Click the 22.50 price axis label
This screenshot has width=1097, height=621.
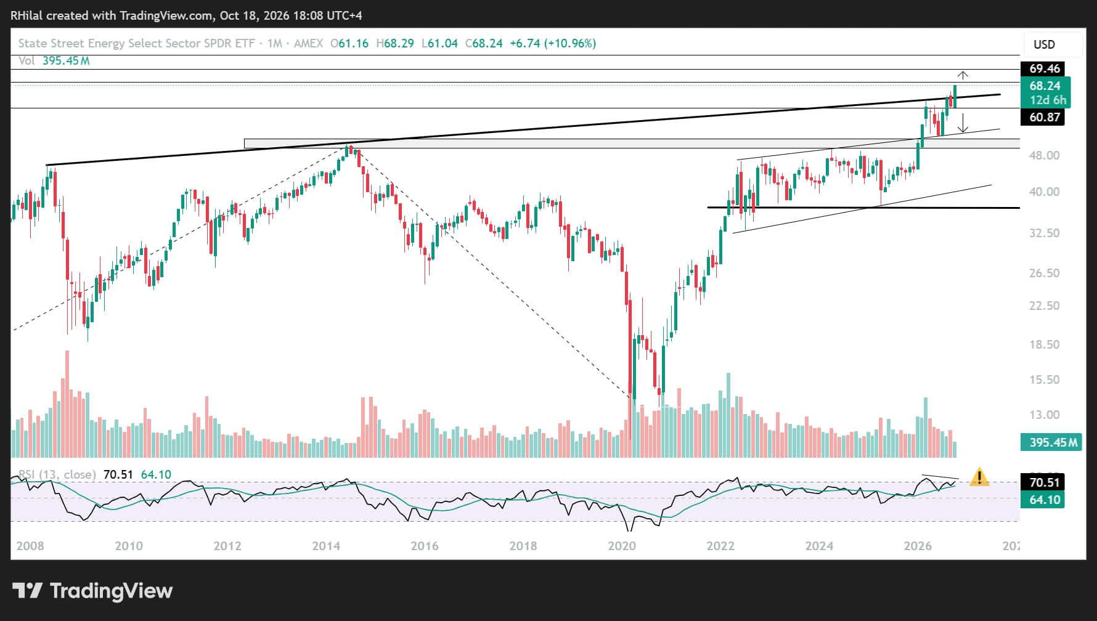(x=1044, y=306)
